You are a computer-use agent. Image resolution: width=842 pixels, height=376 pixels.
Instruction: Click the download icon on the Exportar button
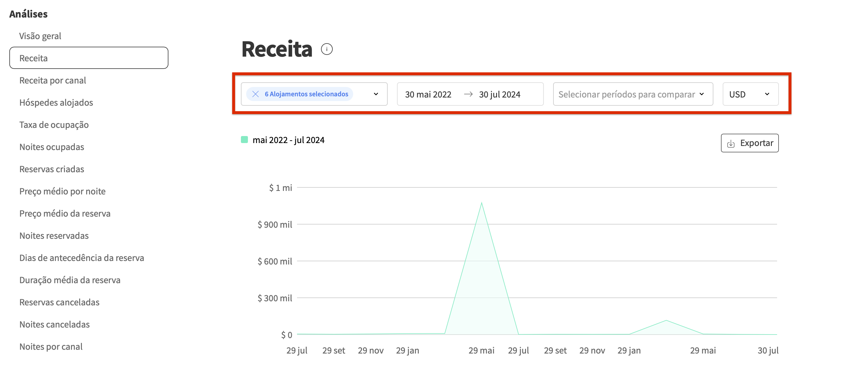click(731, 143)
